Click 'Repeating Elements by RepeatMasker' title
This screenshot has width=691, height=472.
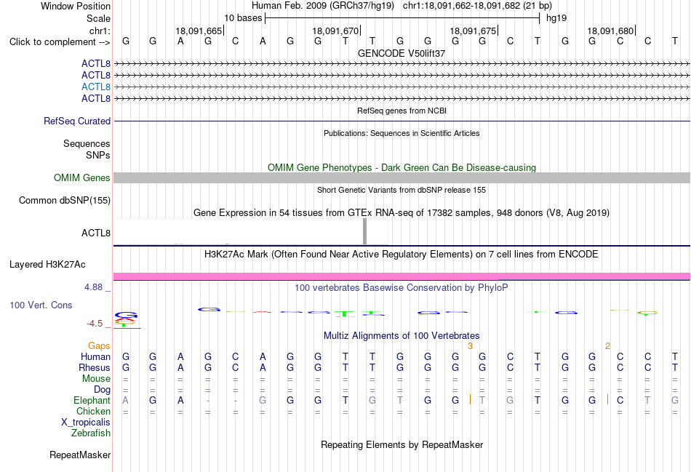(x=402, y=444)
